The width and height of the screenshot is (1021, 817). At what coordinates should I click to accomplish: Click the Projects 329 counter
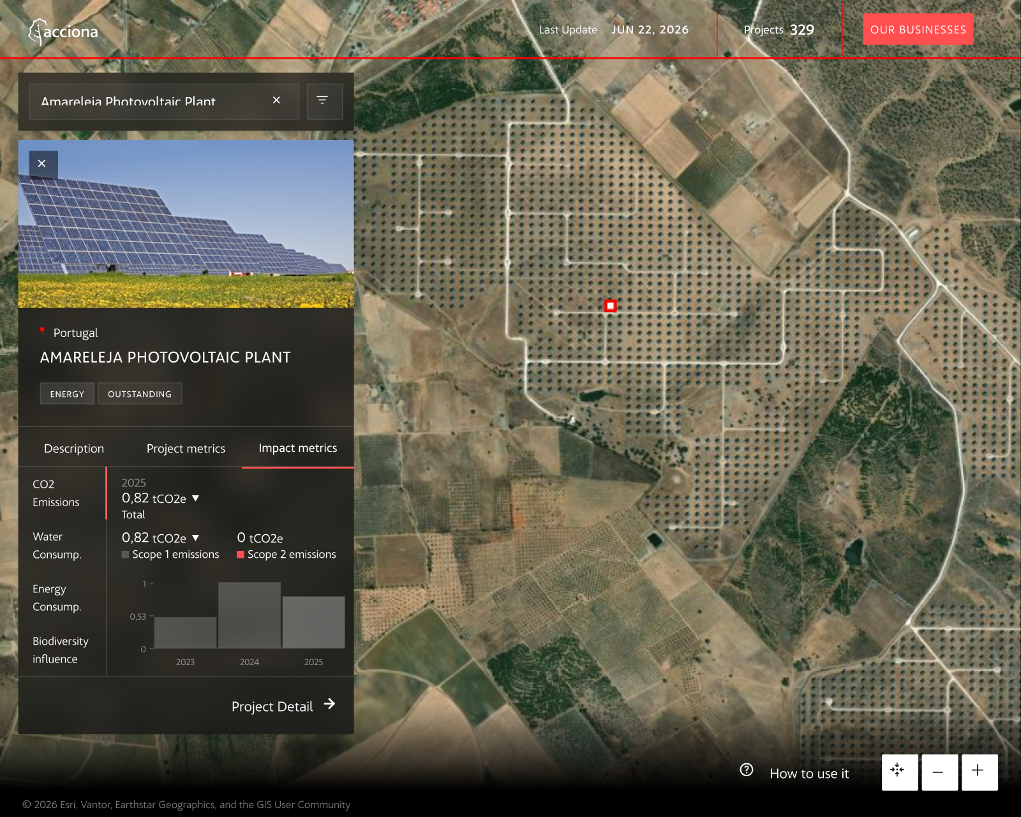click(x=779, y=30)
